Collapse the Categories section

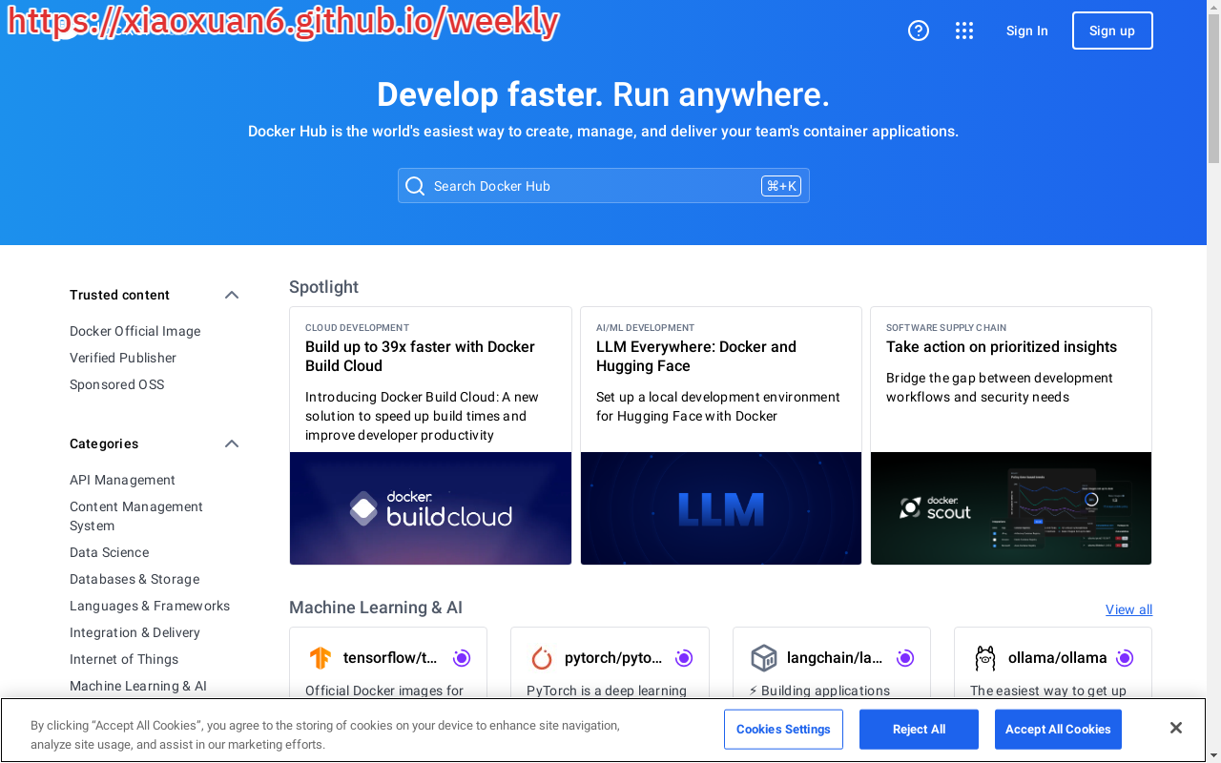(x=232, y=443)
